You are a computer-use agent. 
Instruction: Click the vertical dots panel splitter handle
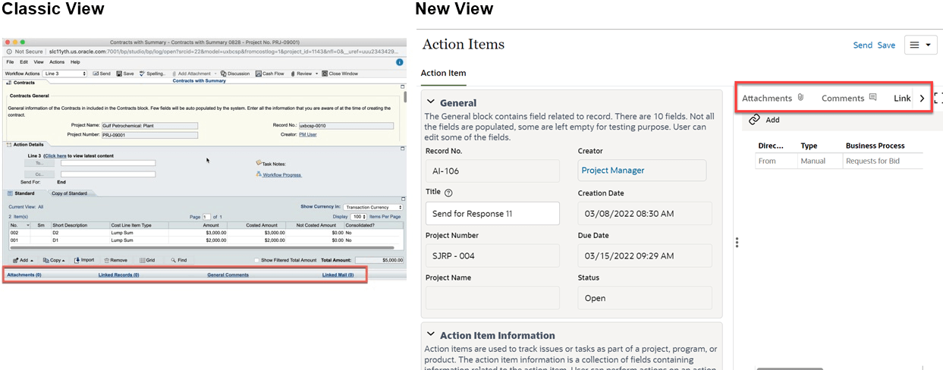tap(737, 243)
